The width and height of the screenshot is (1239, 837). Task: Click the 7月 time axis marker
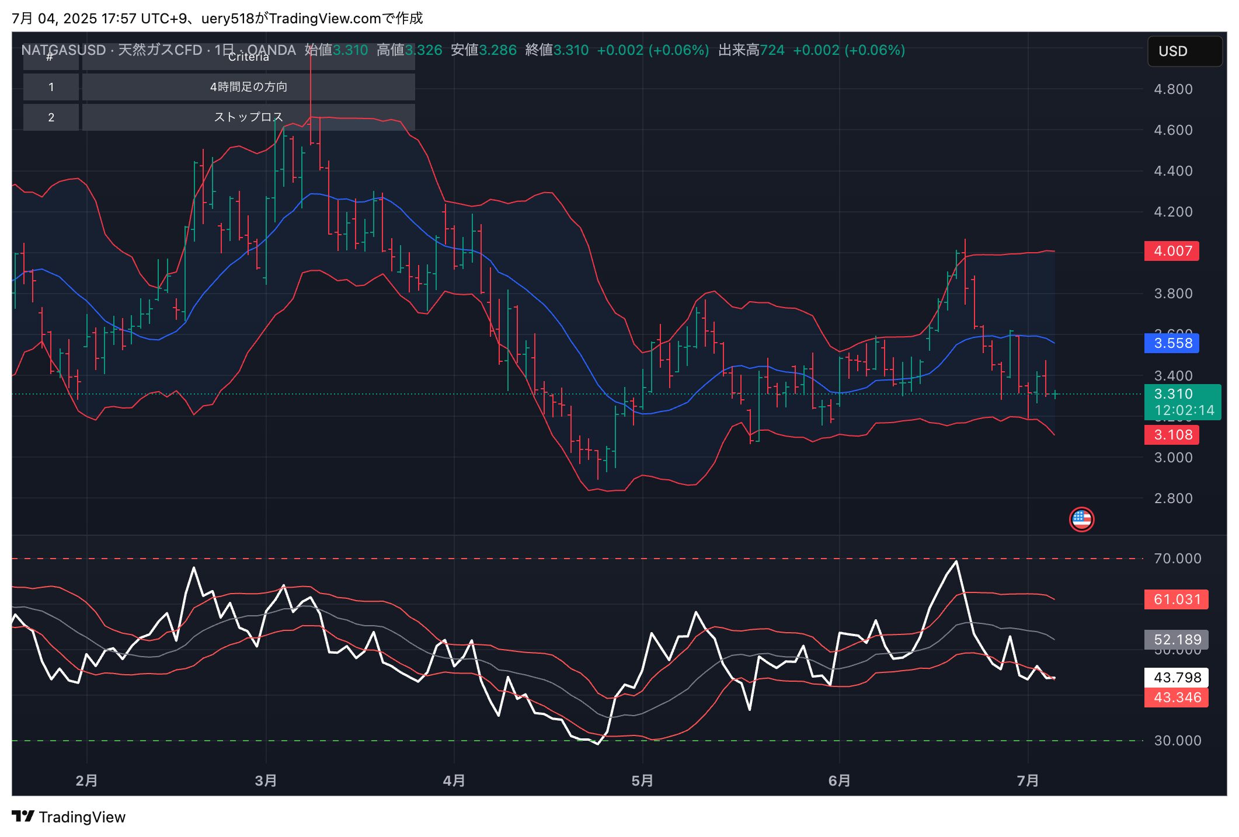(x=1027, y=780)
